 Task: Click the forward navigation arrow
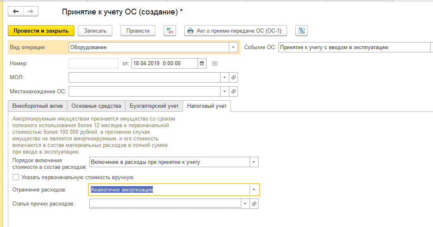pos(30,12)
